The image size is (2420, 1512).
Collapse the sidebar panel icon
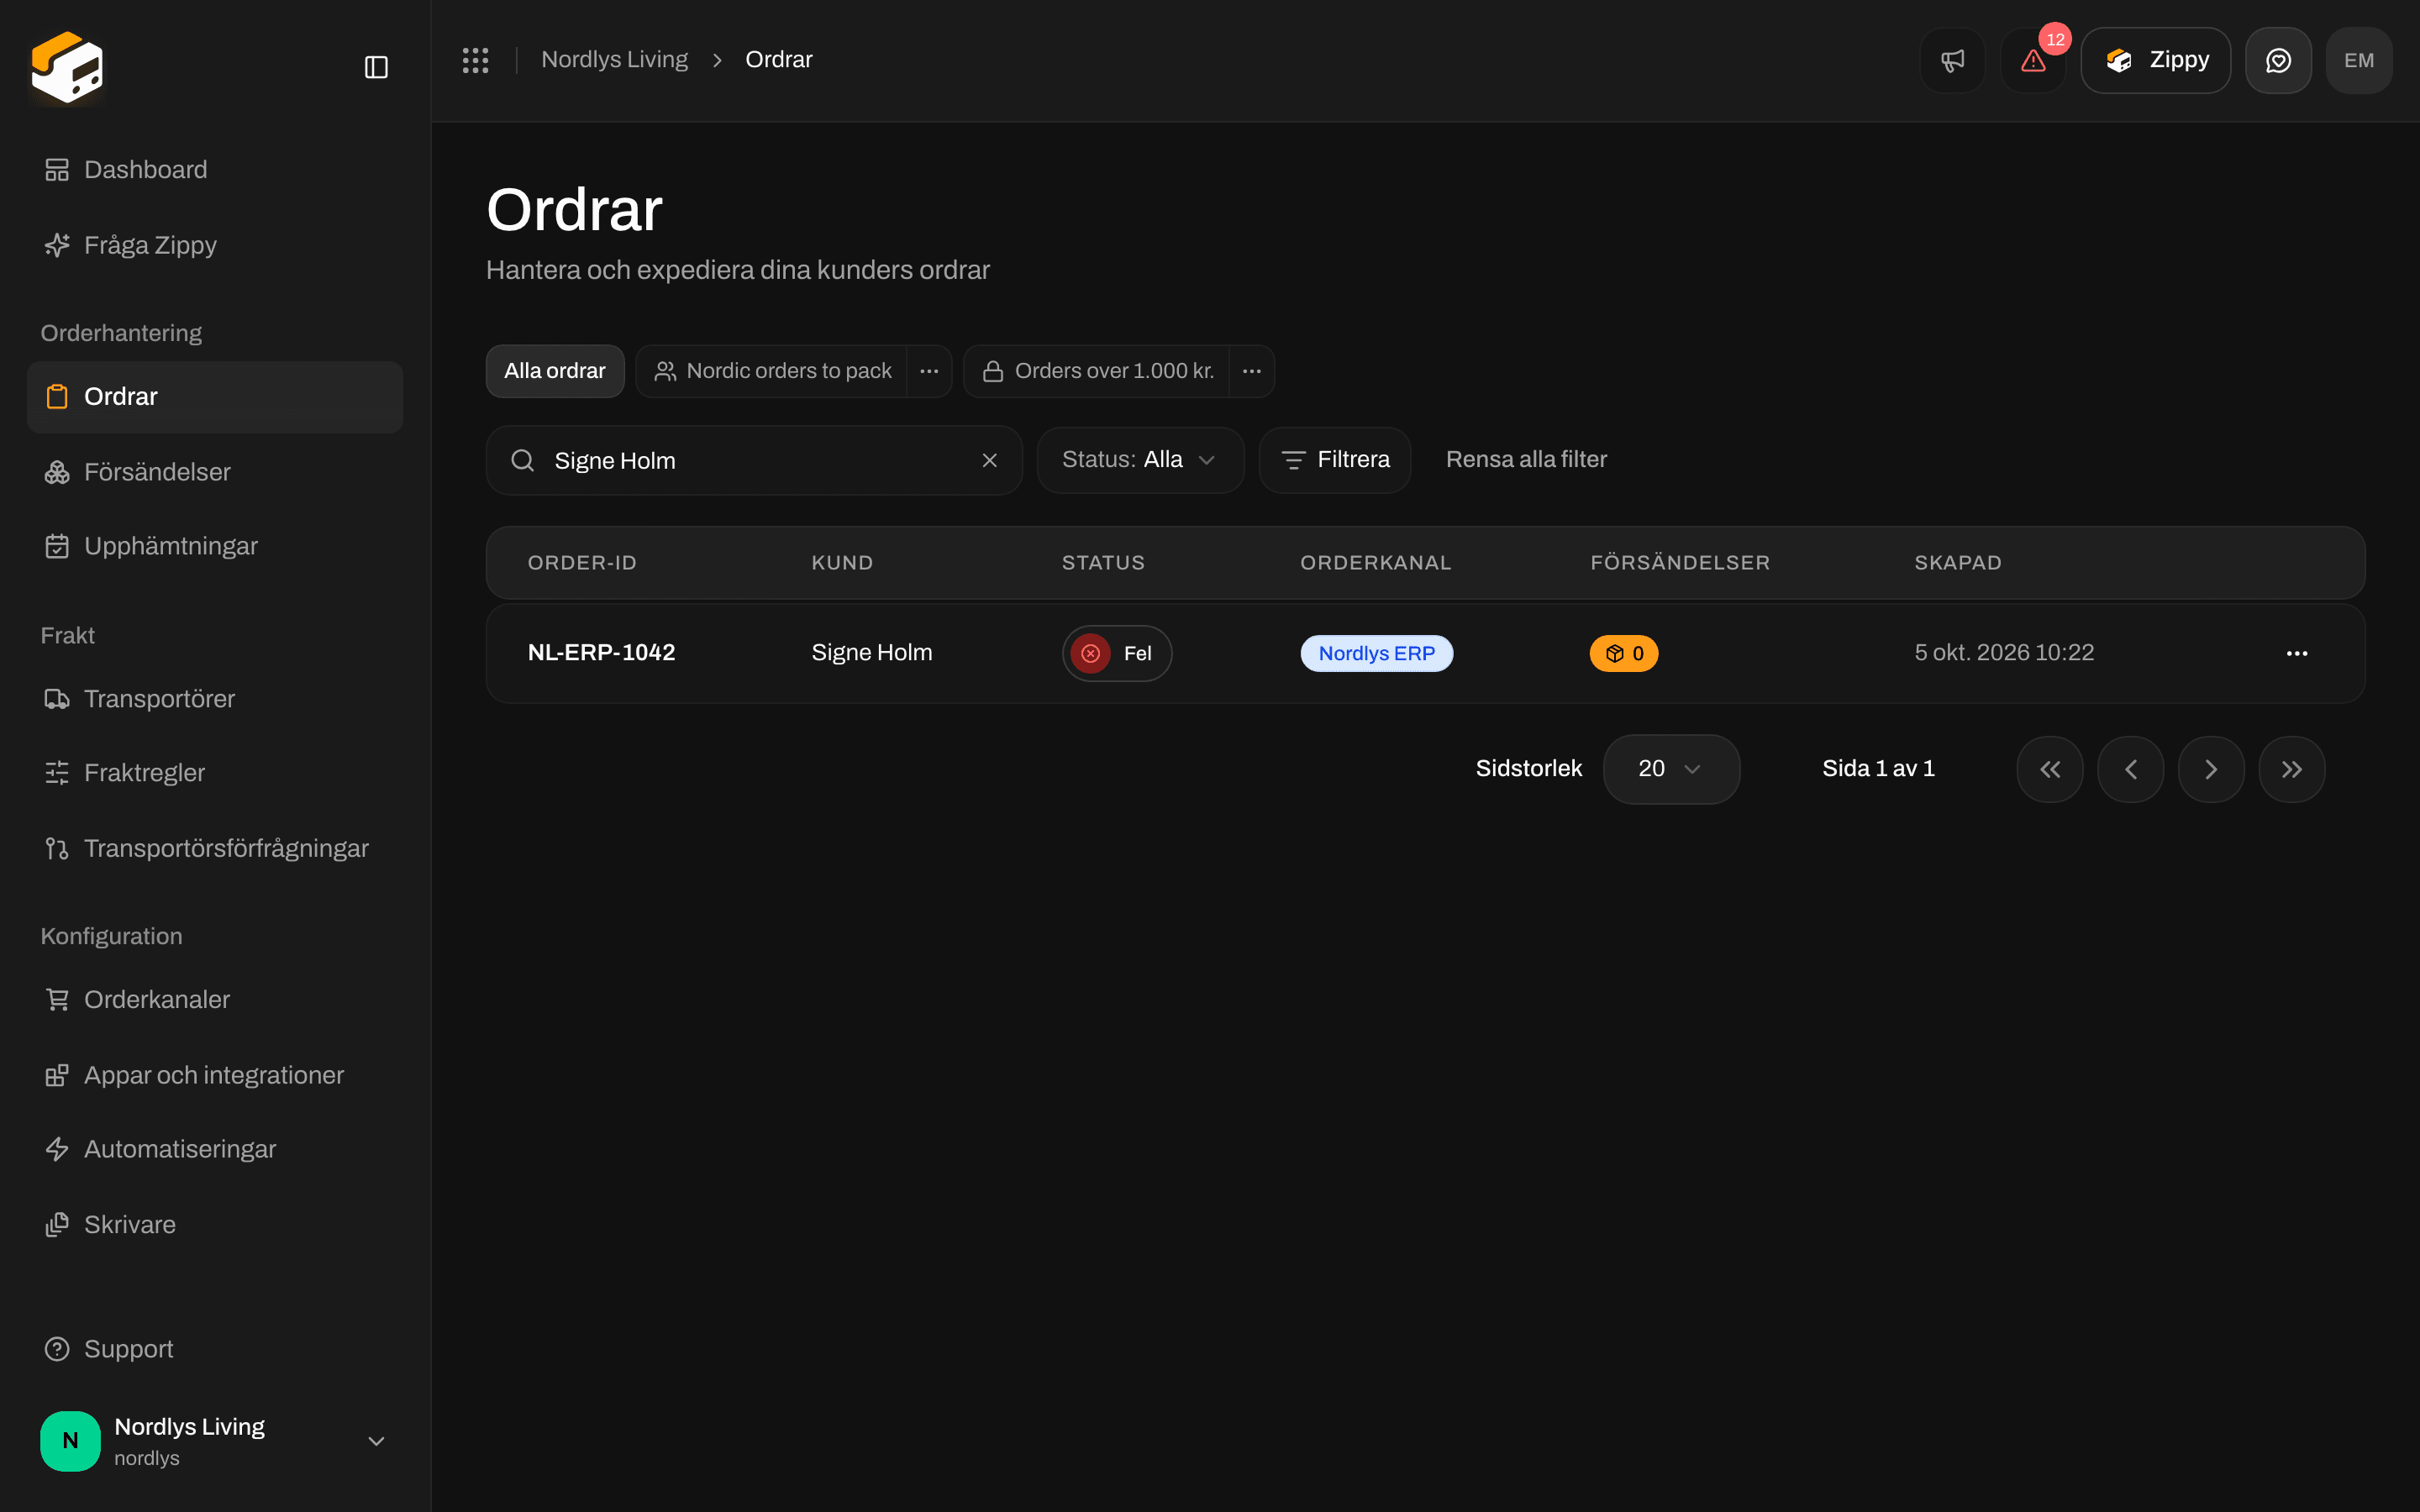(376, 67)
